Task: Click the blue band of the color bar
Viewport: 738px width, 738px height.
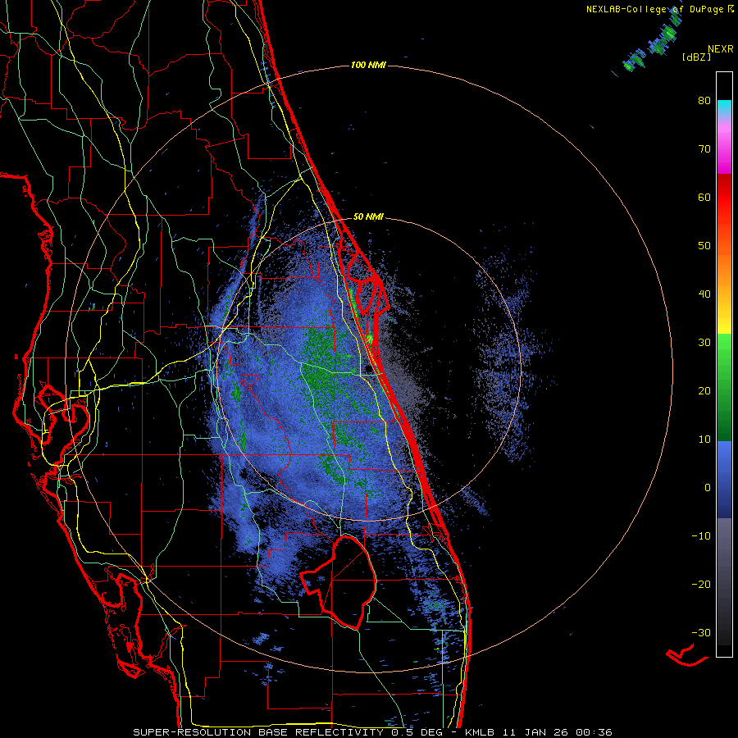Action: tap(724, 479)
